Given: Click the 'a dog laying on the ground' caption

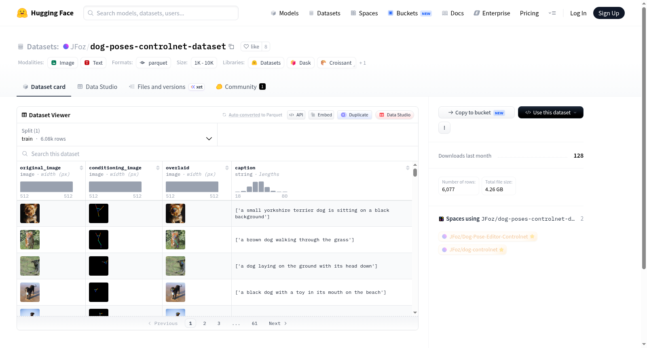Looking at the screenshot, I should [x=306, y=266].
